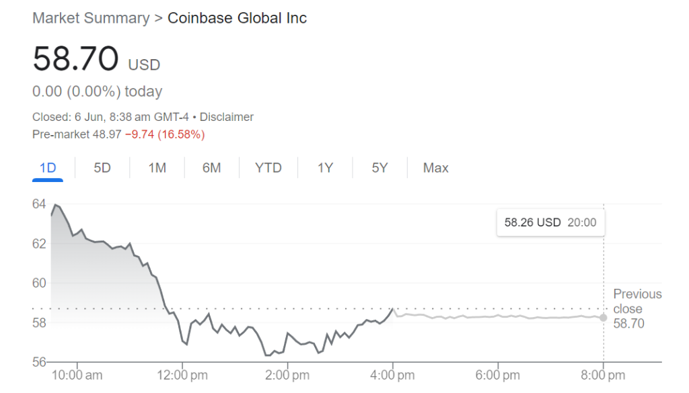Click the previous close marker dot
The height and width of the screenshot is (393, 689).
pos(603,318)
